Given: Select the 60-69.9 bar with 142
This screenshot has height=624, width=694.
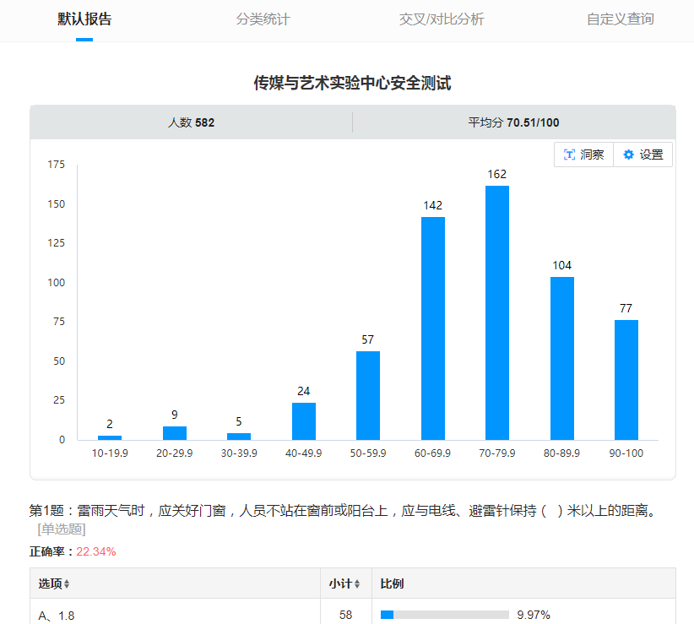Looking at the screenshot, I should pyautogui.click(x=433, y=328).
